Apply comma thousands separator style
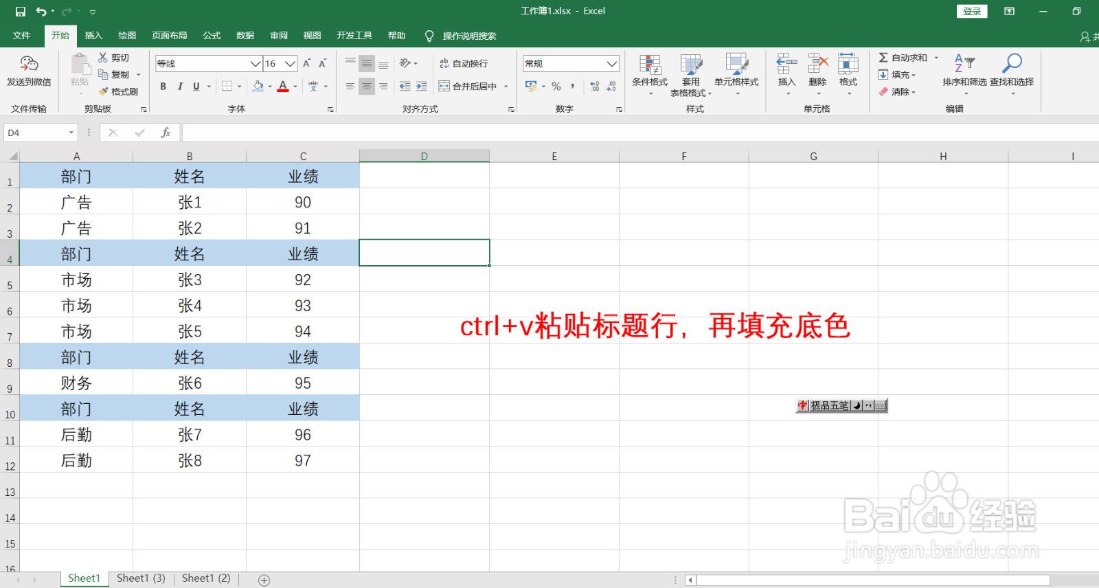1099x588 pixels. [x=572, y=86]
